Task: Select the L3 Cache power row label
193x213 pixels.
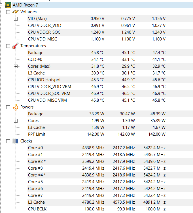Action: [37, 127]
